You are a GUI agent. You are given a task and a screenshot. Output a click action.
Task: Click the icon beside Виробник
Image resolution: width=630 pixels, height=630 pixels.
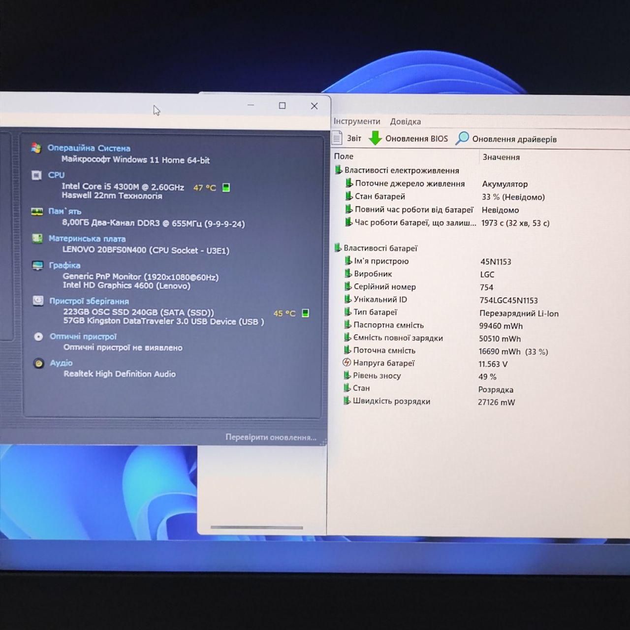(348, 274)
